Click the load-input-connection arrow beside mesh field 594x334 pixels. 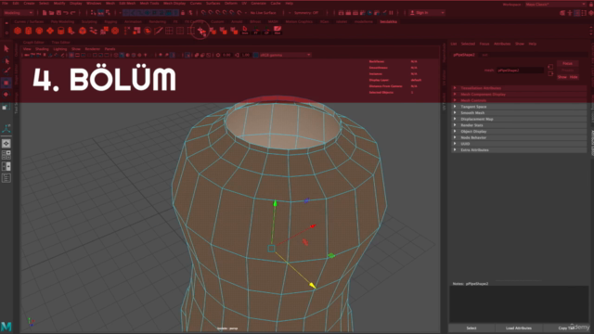pyautogui.click(x=550, y=67)
